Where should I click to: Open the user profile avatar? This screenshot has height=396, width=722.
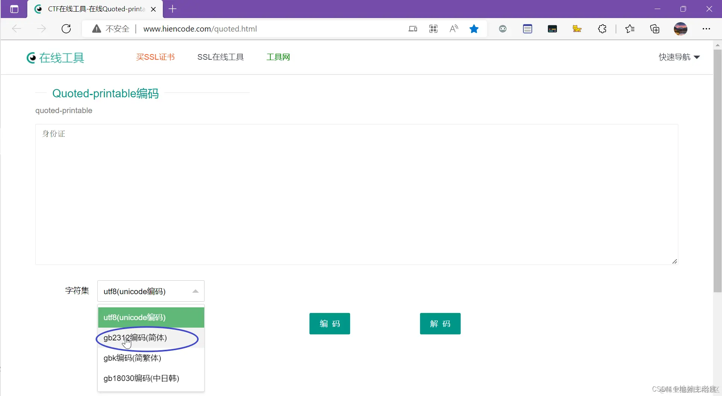coord(681,29)
